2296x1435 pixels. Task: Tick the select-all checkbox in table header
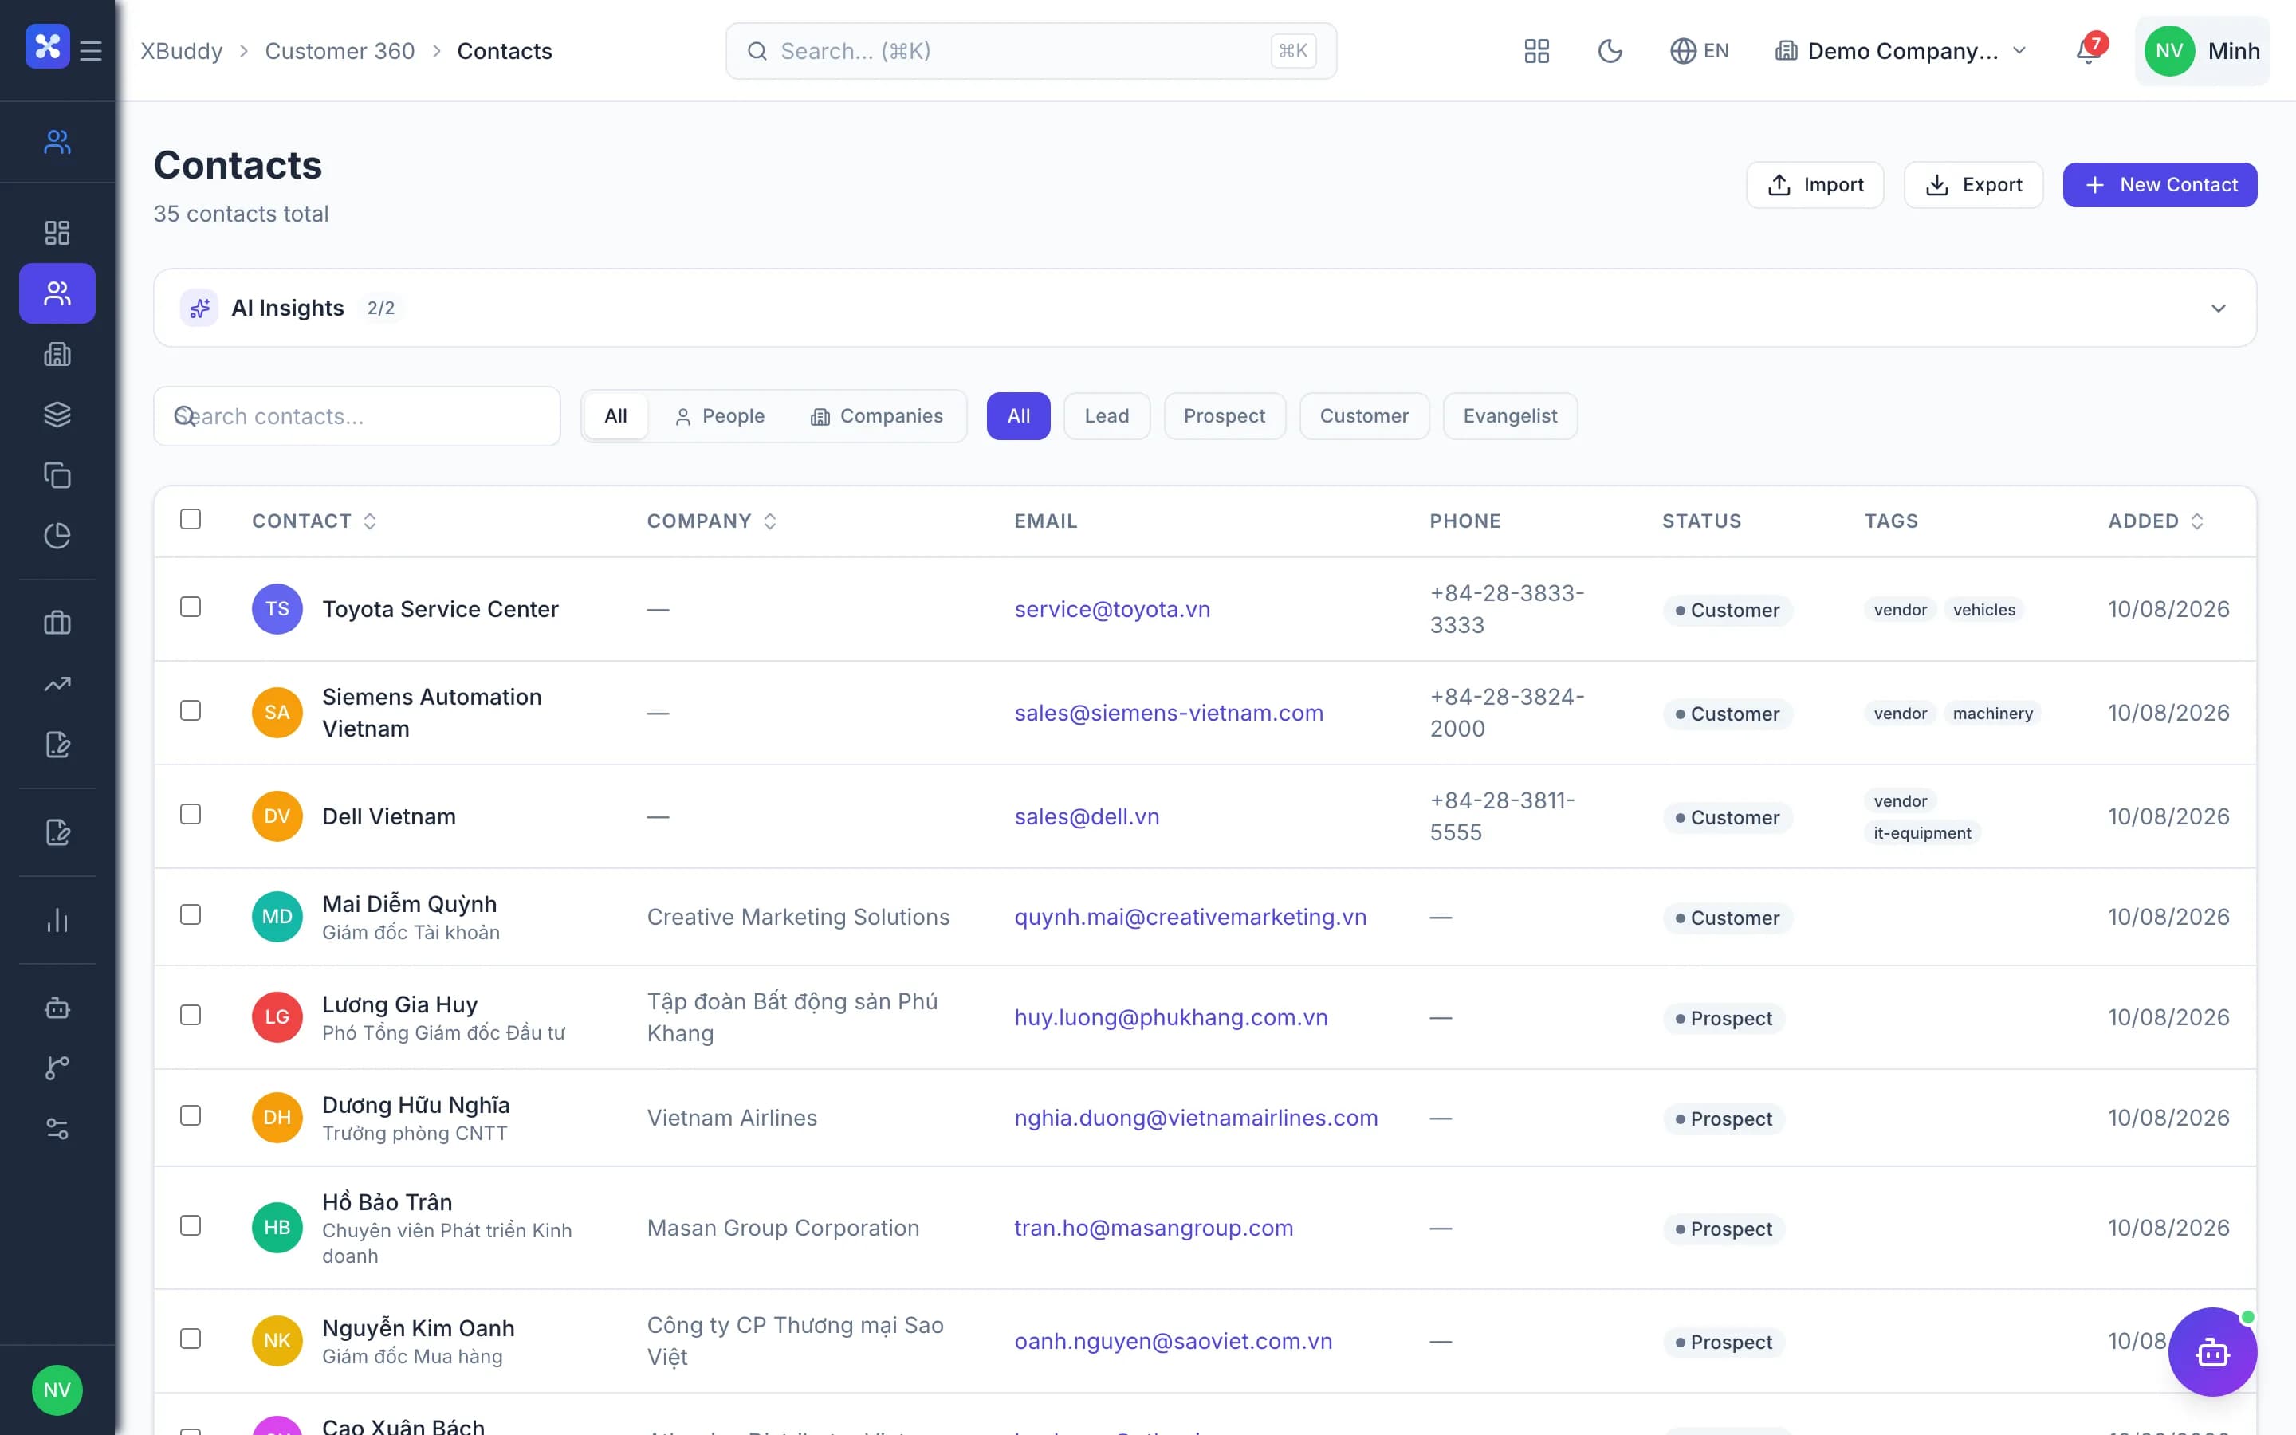(x=191, y=519)
